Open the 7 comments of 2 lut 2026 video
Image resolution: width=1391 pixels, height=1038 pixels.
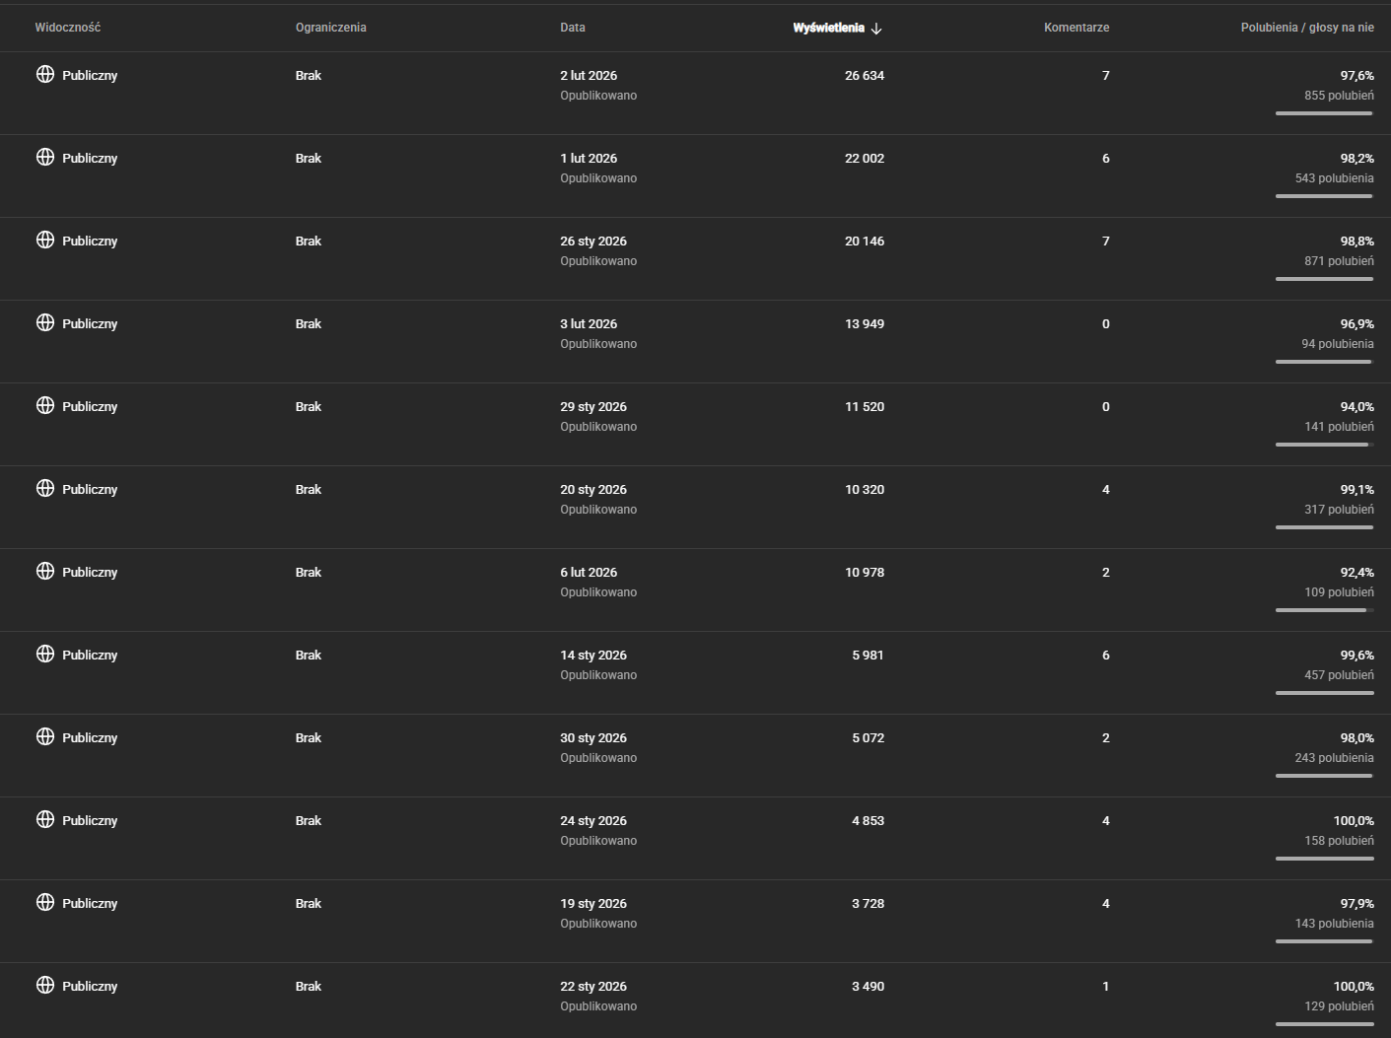tap(1106, 75)
